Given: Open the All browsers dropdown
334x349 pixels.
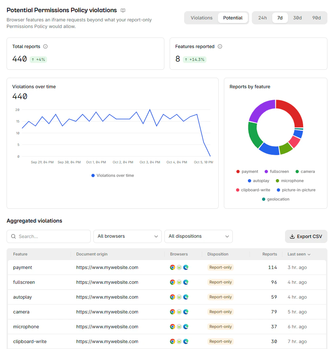Looking at the screenshot, I should [127, 236].
